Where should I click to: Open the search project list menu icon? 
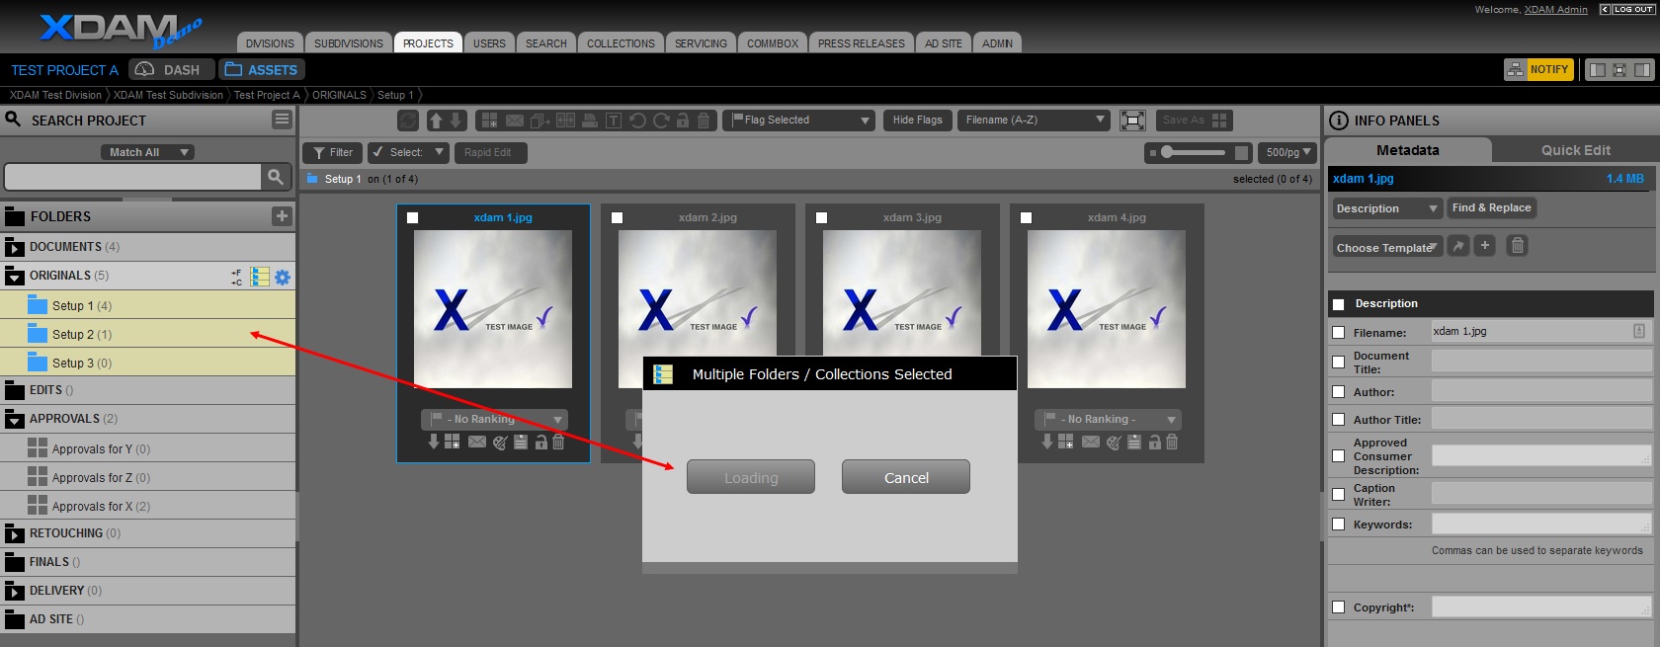click(x=282, y=120)
